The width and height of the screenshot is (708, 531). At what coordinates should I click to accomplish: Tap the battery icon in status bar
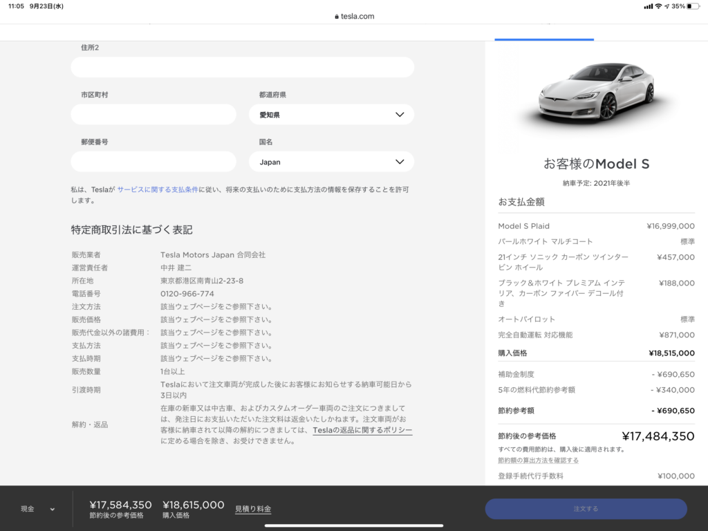[693, 6]
